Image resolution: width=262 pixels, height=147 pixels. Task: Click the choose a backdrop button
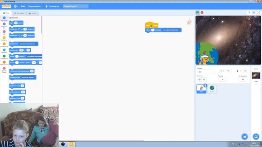[x=256, y=137]
